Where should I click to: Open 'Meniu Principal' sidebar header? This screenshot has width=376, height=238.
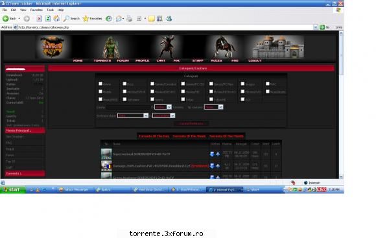[25, 130]
